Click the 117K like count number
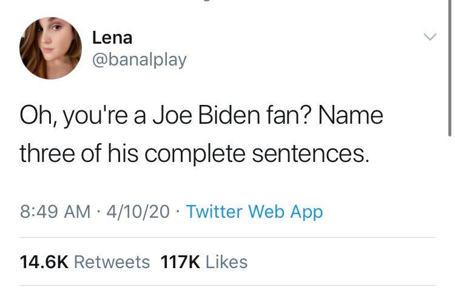This screenshot has width=455, height=293. tap(180, 262)
